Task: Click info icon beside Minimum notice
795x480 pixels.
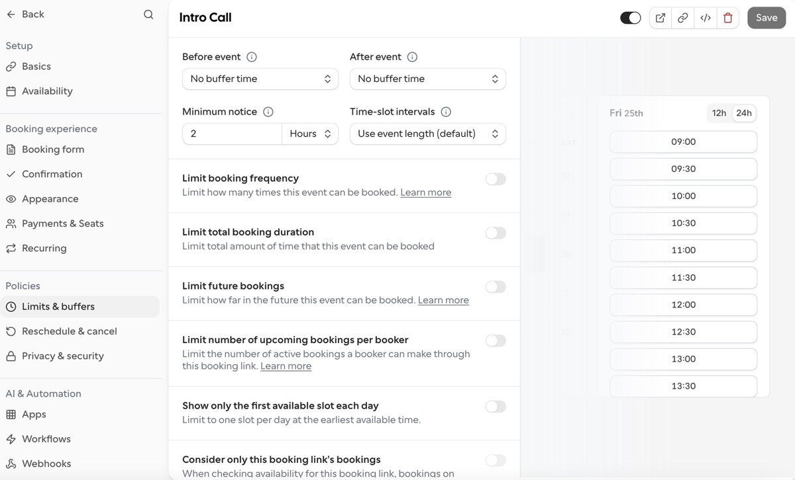Action: 268,112
